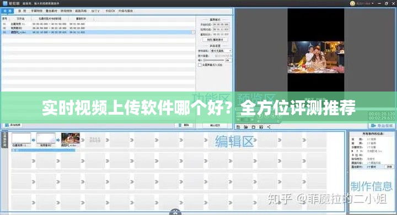This screenshot has width=397, height=215.
Task: Click the 添加视频 add video button
Action: pyautogui.click(x=13, y=125)
